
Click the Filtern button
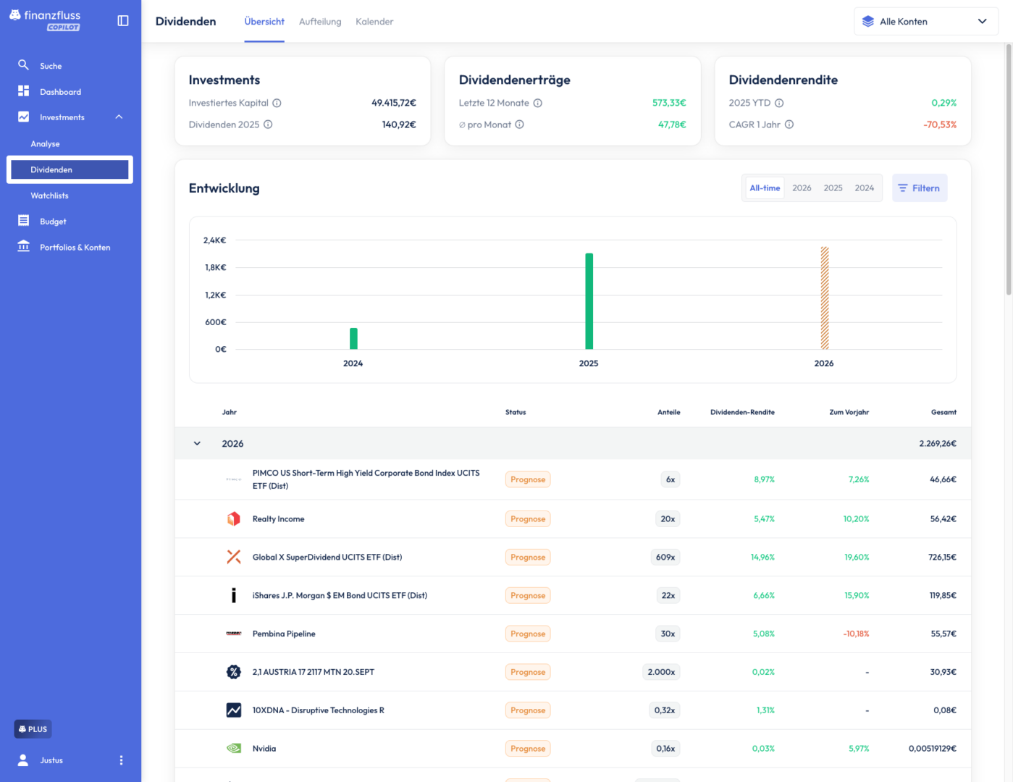[920, 188]
